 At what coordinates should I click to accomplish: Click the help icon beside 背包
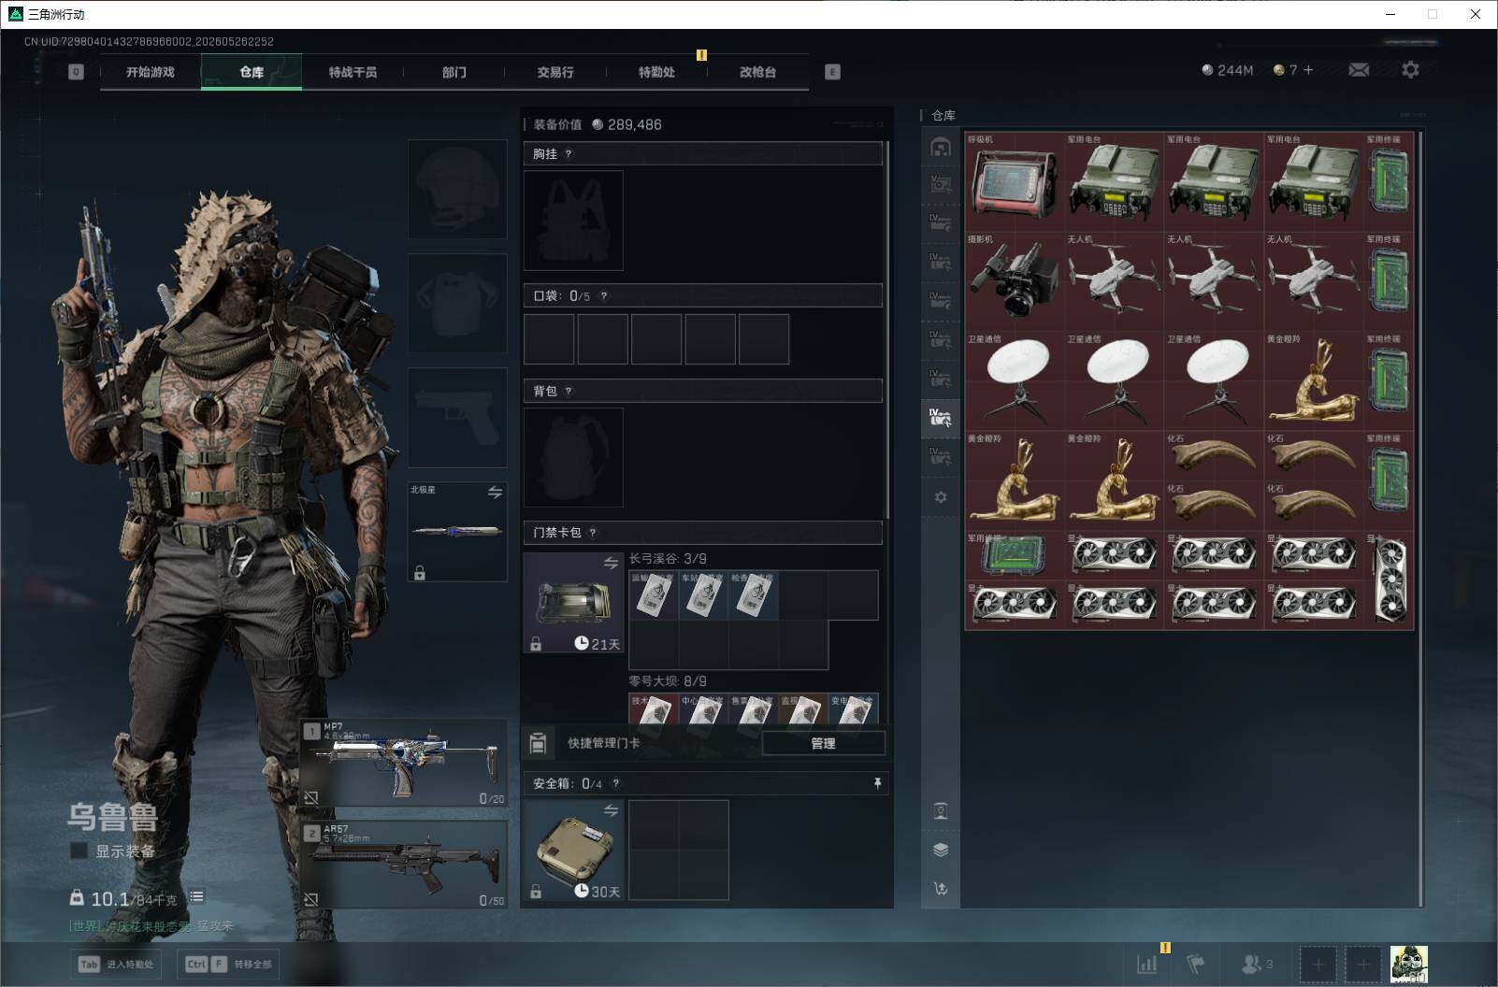click(568, 391)
